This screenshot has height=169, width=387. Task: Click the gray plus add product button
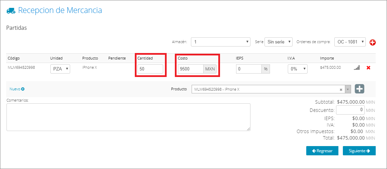point(360,89)
